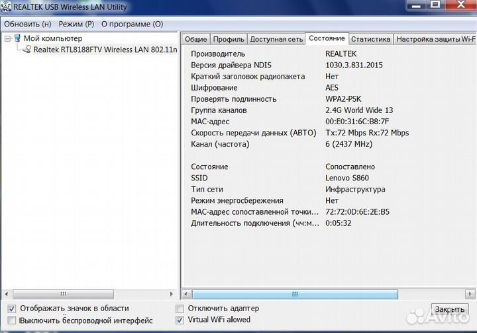Check the Отключить адаптер checkbox
This screenshot has width=477, height=333.
(x=180, y=309)
